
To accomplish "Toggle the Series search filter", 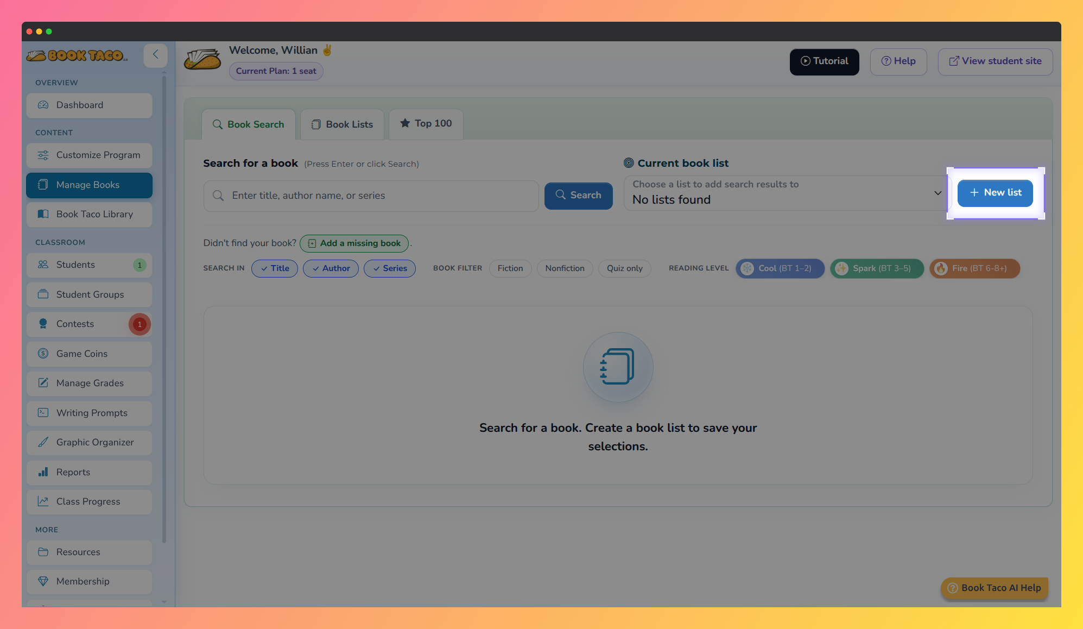I will click(390, 268).
